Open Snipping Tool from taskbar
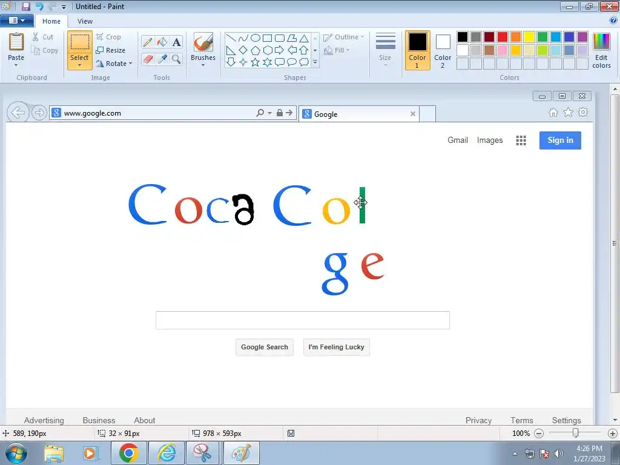The height and width of the screenshot is (465, 620). [x=202, y=453]
